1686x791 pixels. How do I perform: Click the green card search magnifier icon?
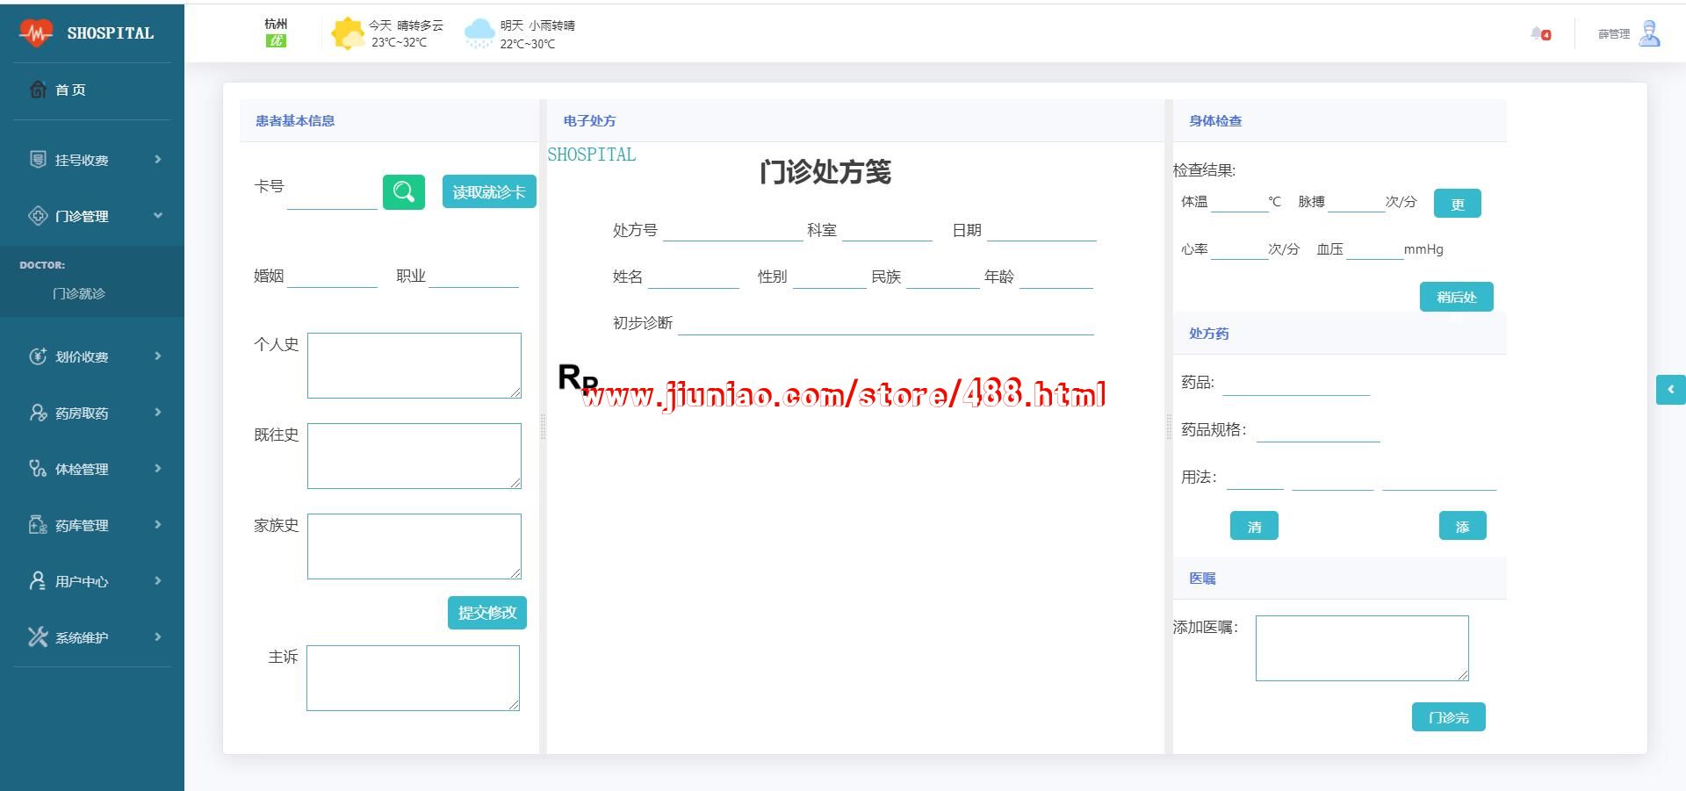[403, 192]
